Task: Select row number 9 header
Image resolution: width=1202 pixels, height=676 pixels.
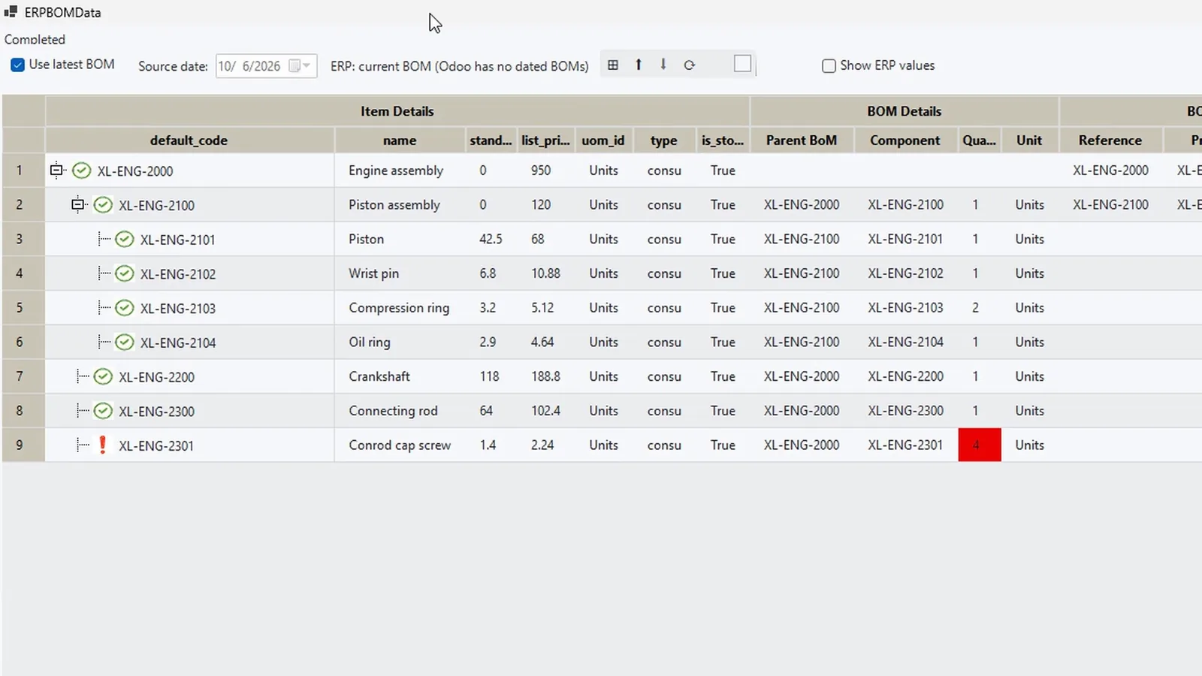Action: (x=23, y=445)
